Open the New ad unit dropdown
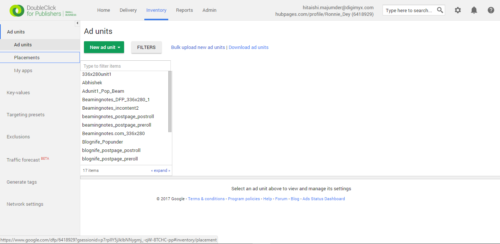Viewport: 500px width, 244px height. click(x=104, y=47)
